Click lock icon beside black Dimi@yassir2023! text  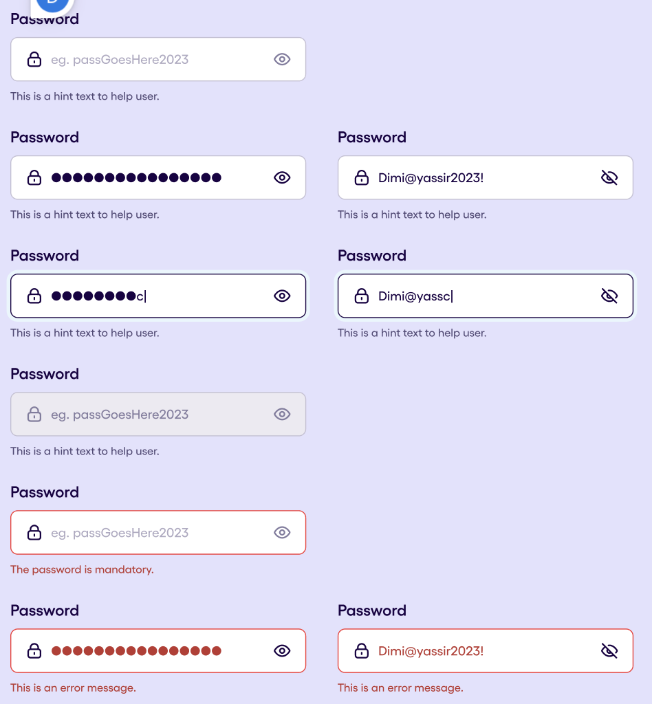pos(362,178)
